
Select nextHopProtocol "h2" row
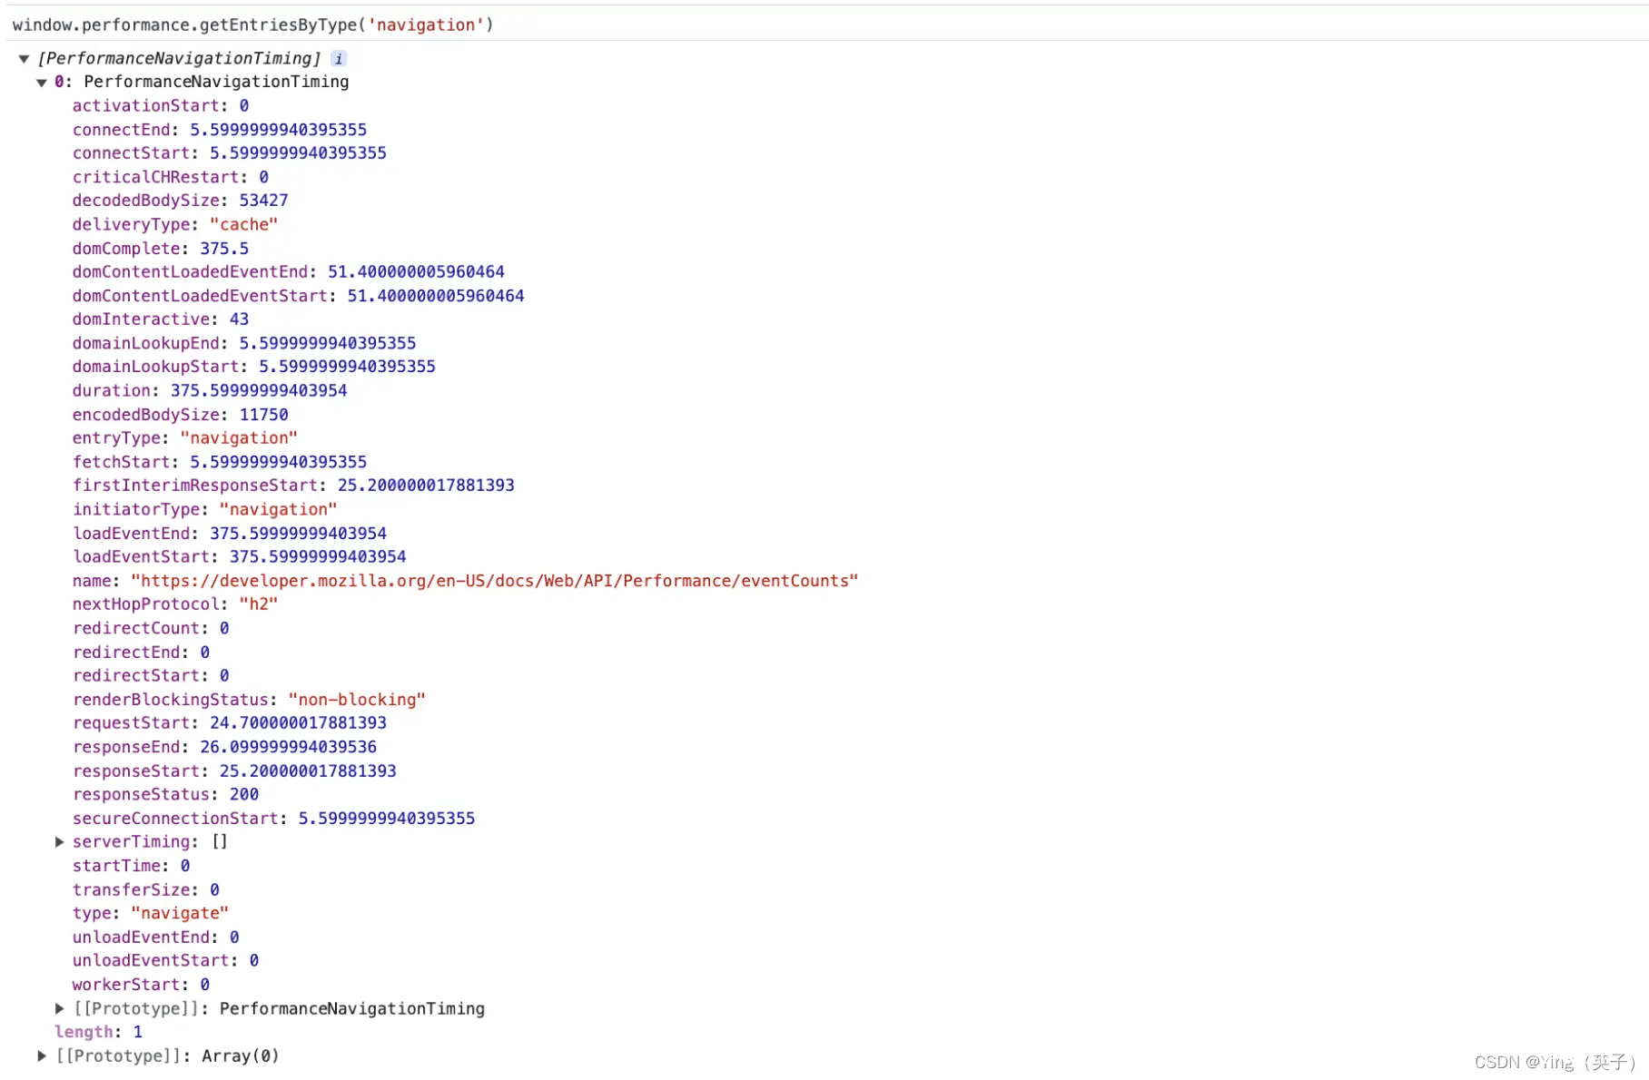pyautogui.click(x=175, y=604)
